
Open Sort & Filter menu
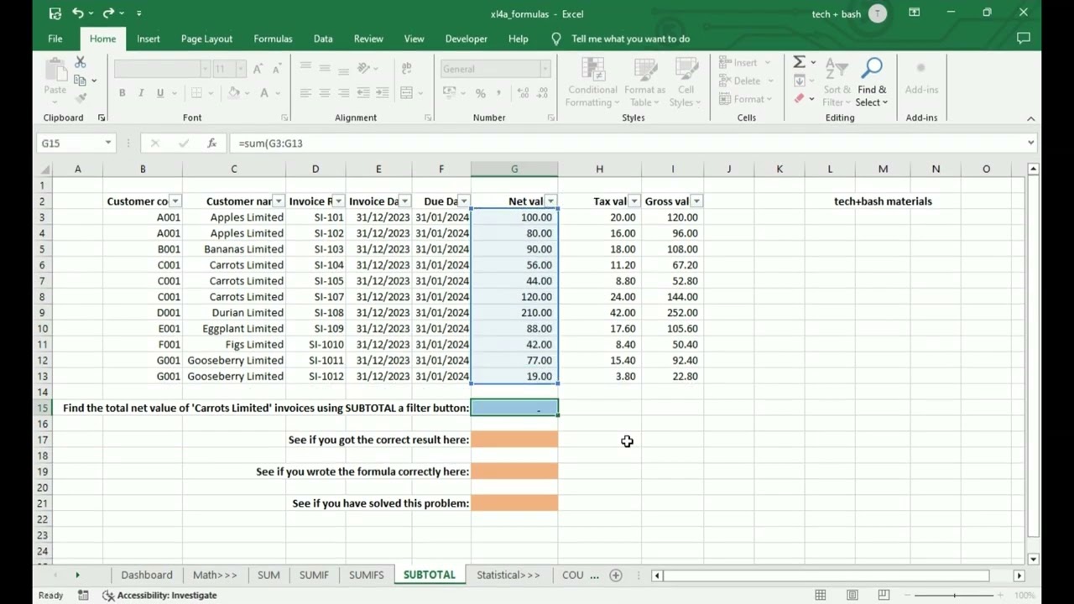(x=837, y=83)
